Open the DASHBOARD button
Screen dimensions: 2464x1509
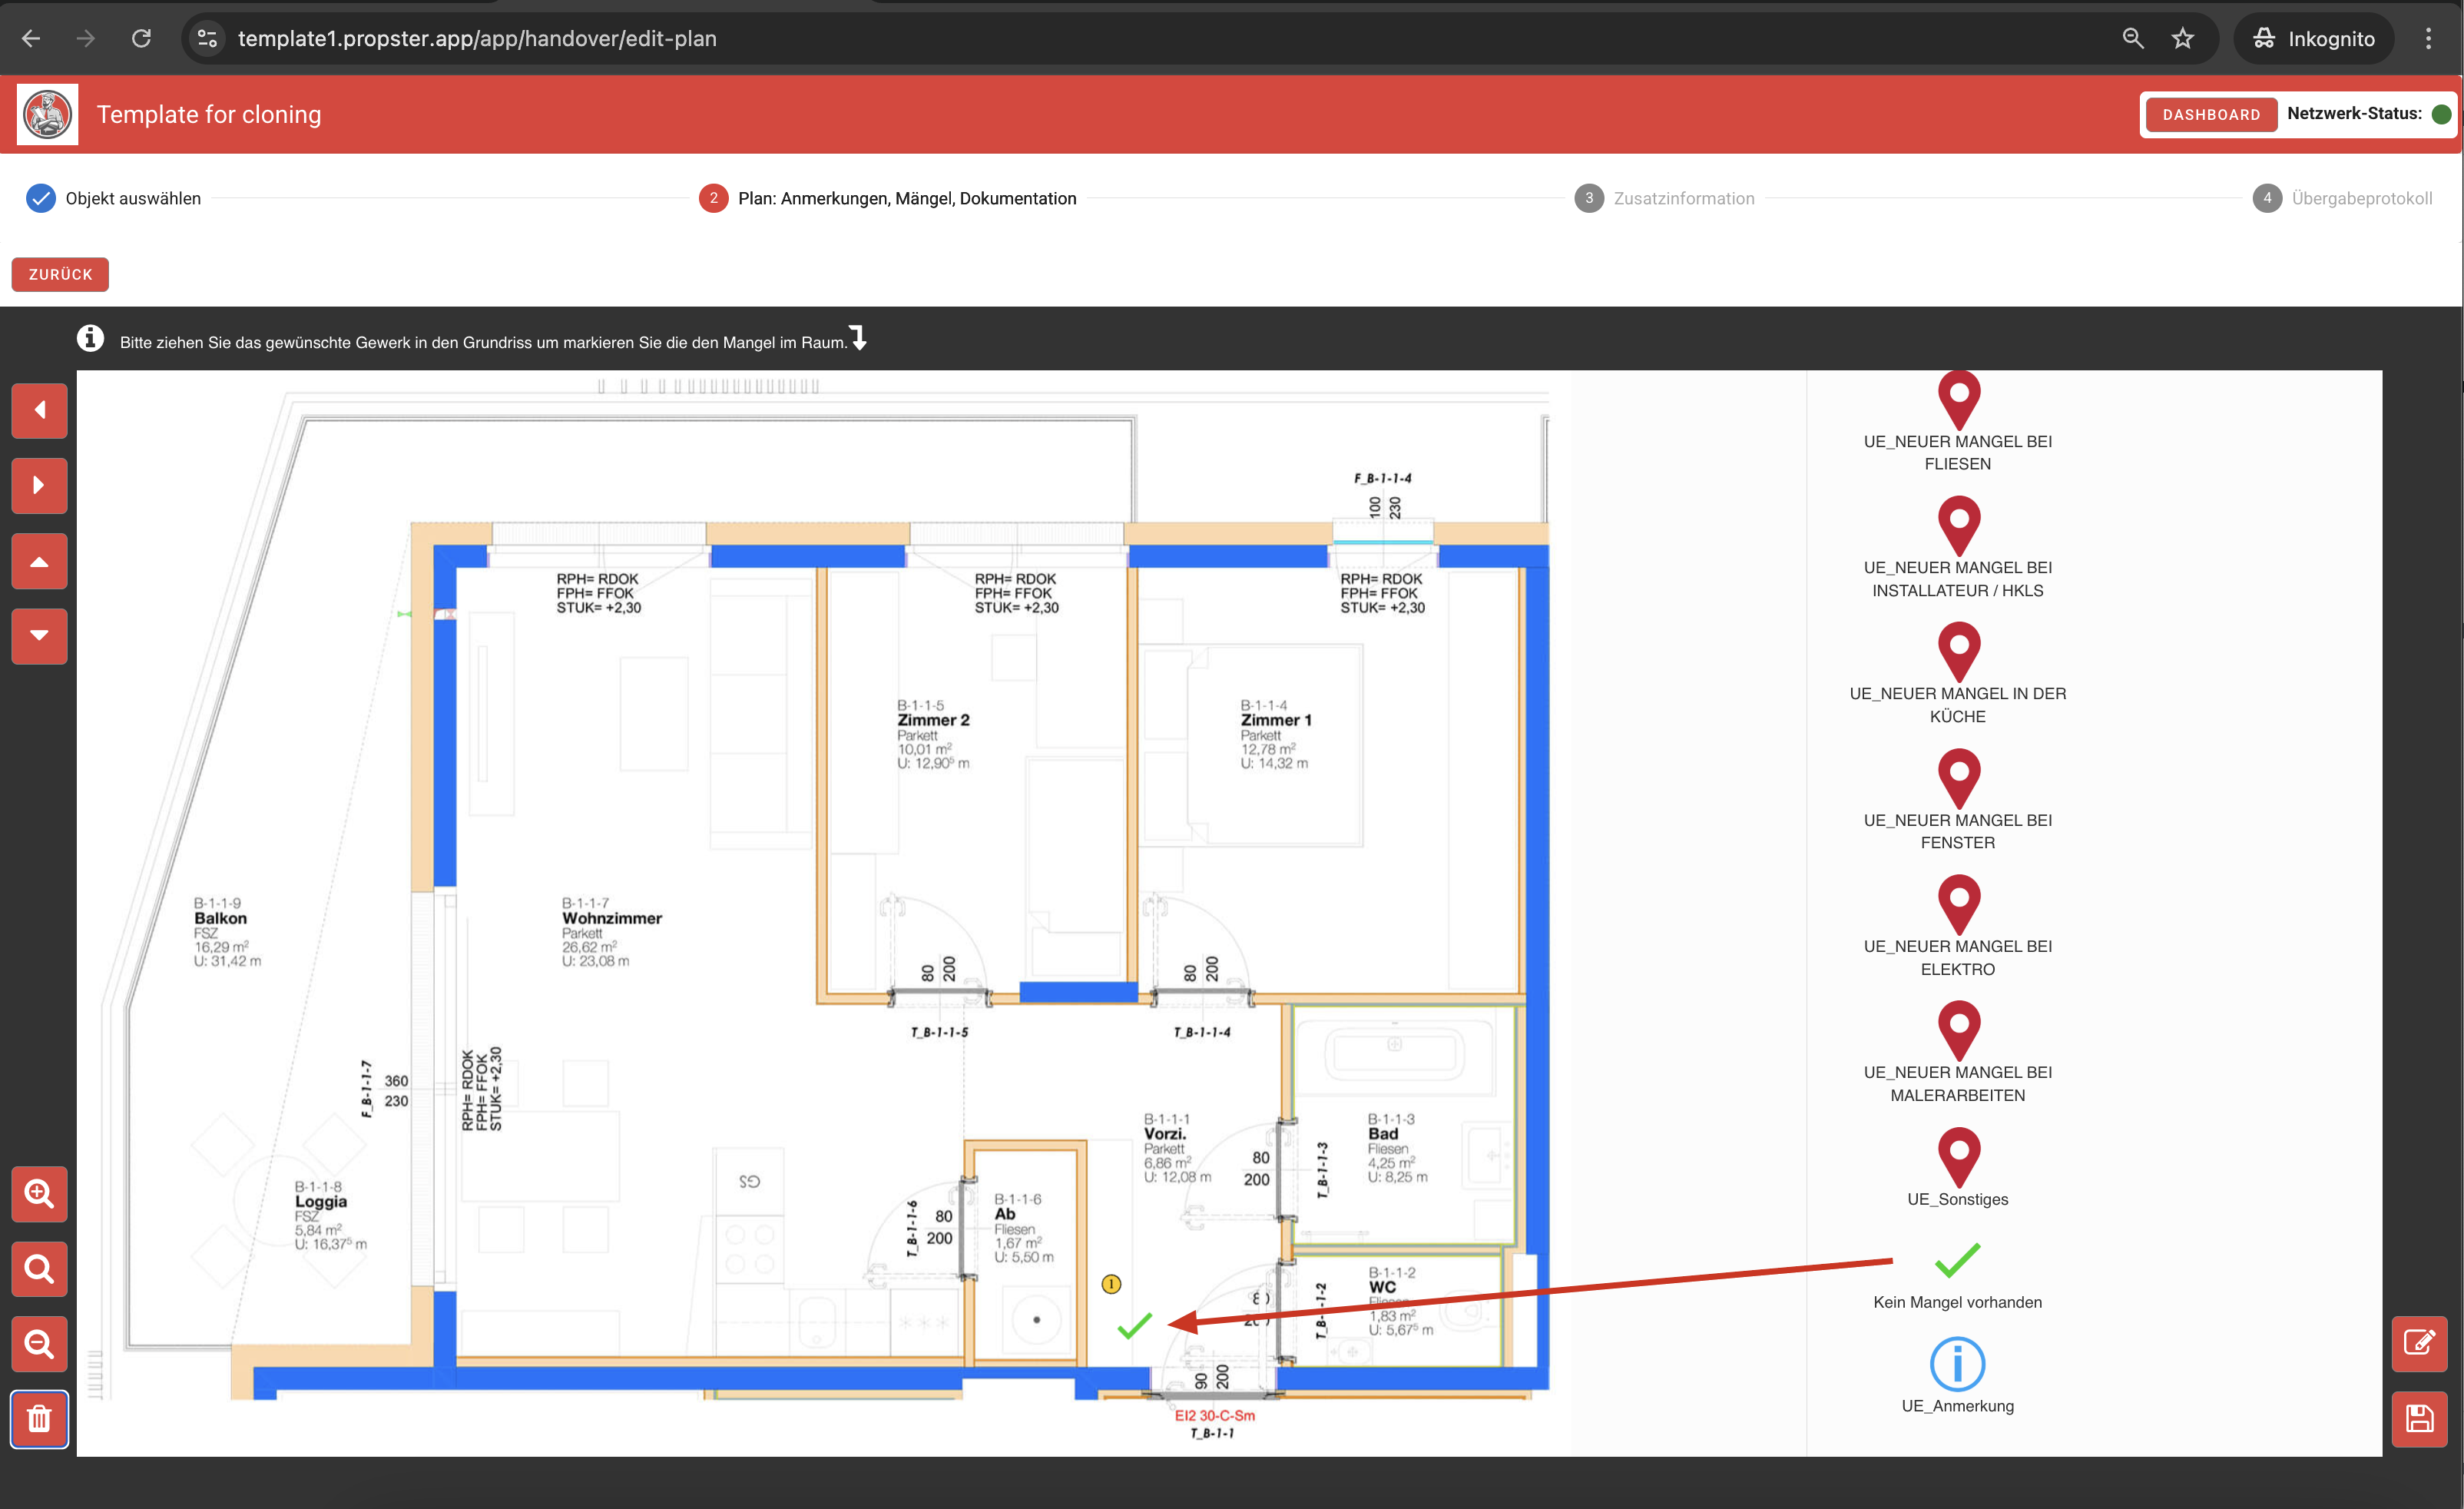pos(2210,114)
